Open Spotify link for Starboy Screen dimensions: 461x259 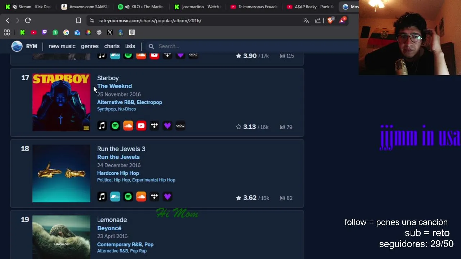click(115, 126)
